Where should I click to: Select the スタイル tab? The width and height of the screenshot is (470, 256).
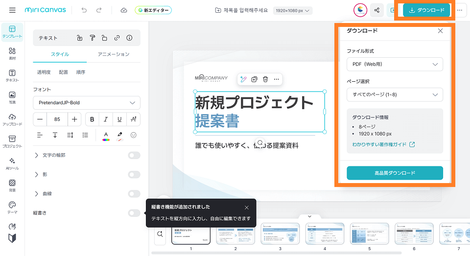(60, 54)
